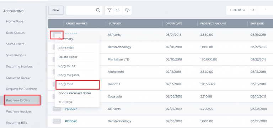
Task: Click the refresh arrows icon
Action: click(x=118, y=10)
